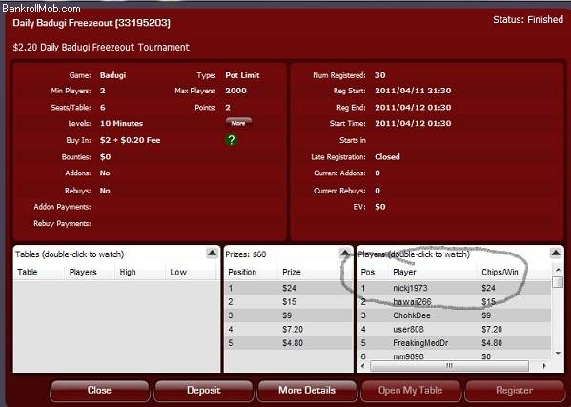This screenshot has width=571, height=407.
Task: Click the Open My Table button
Action: [411, 391]
